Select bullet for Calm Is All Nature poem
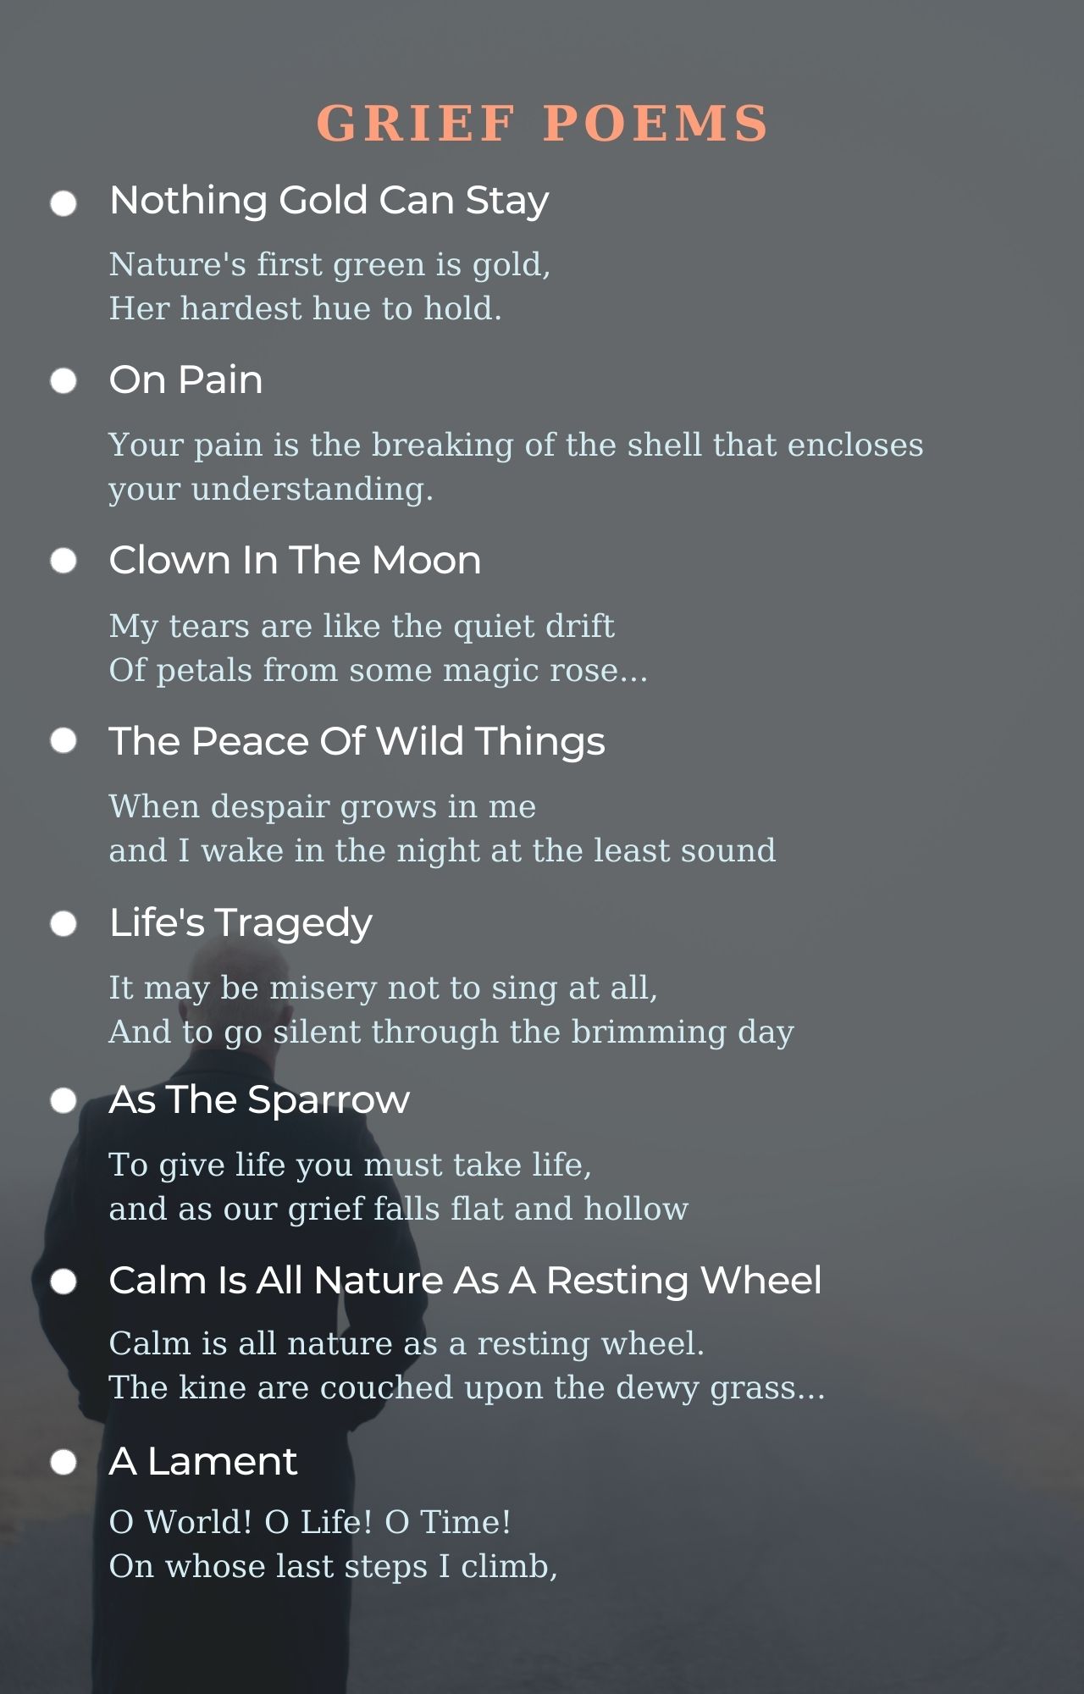The width and height of the screenshot is (1084, 1694). pyautogui.click(x=64, y=1282)
